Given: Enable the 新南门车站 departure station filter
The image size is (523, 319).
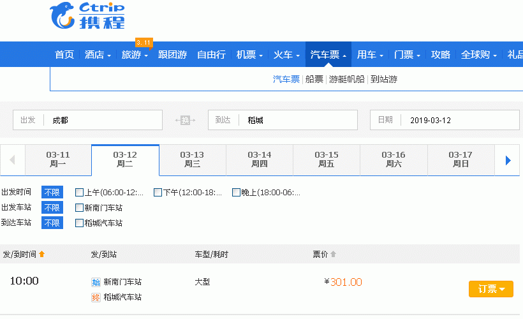Looking at the screenshot, I should point(80,208).
